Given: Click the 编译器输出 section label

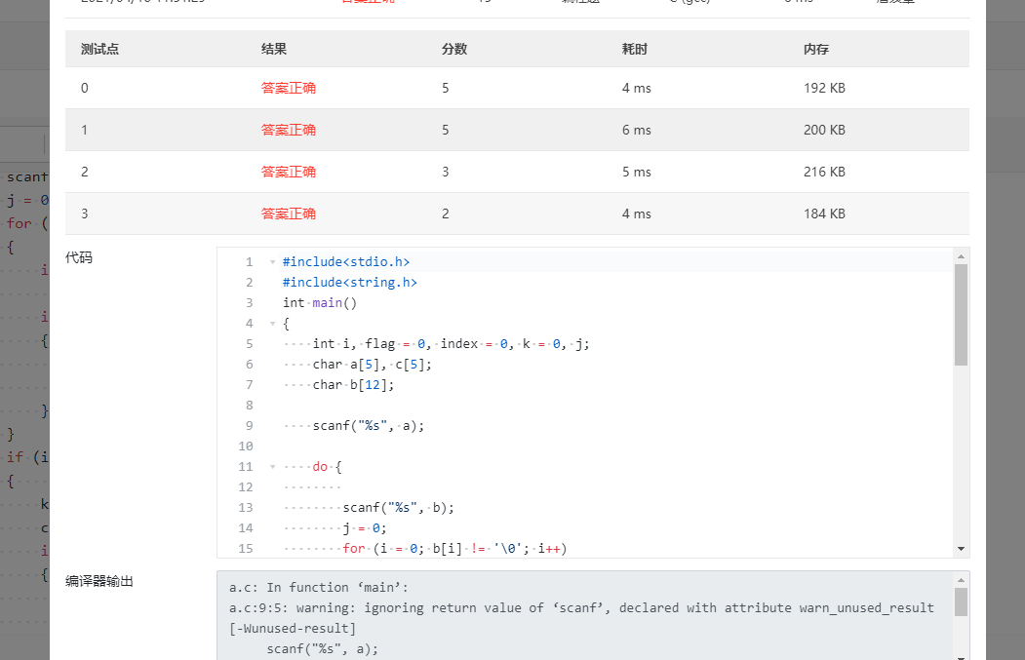Looking at the screenshot, I should (99, 581).
